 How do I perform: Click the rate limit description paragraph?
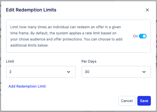66,36
